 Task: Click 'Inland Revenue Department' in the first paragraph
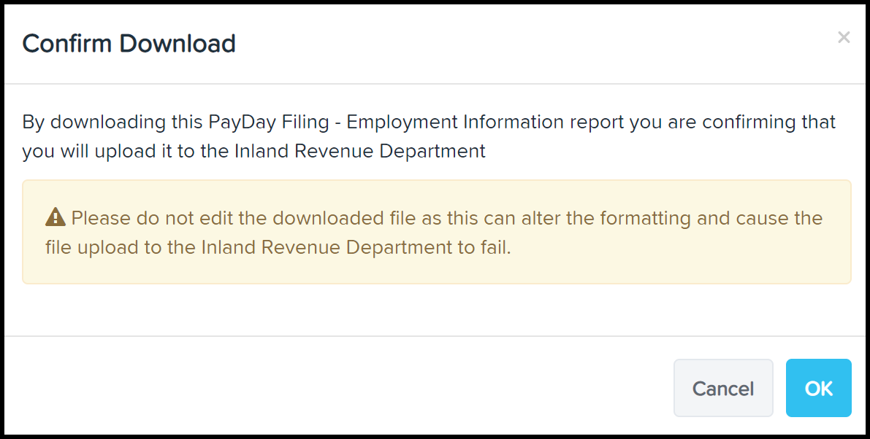(360, 150)
